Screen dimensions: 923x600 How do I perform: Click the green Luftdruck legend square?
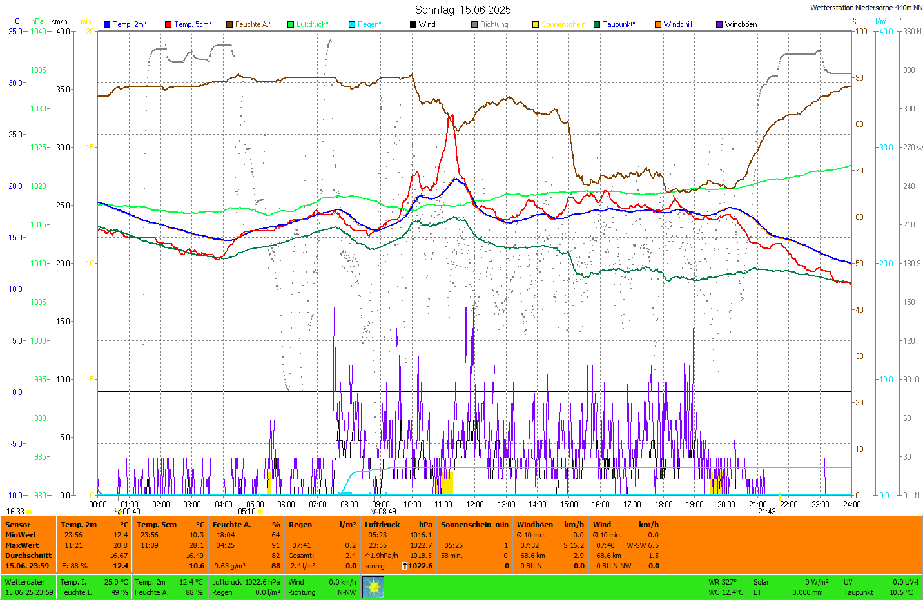pos(291,24)
